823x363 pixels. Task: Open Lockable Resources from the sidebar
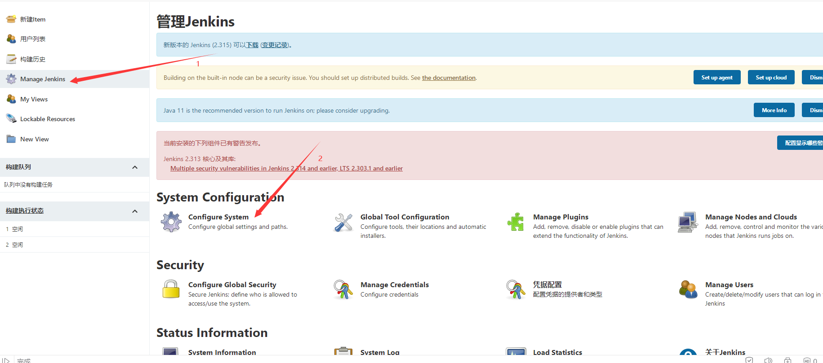48,119
